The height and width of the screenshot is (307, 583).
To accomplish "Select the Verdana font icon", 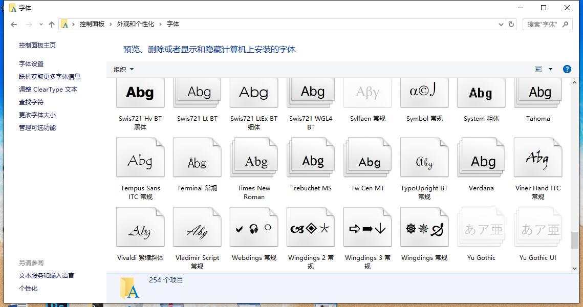I will pos(481,158).
